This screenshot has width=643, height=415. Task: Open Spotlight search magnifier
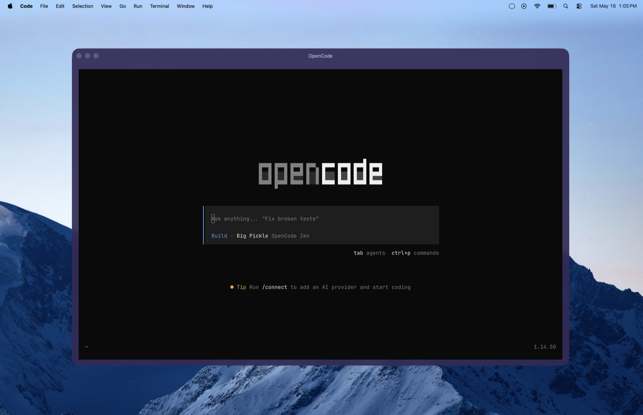(x=566, y=6)
